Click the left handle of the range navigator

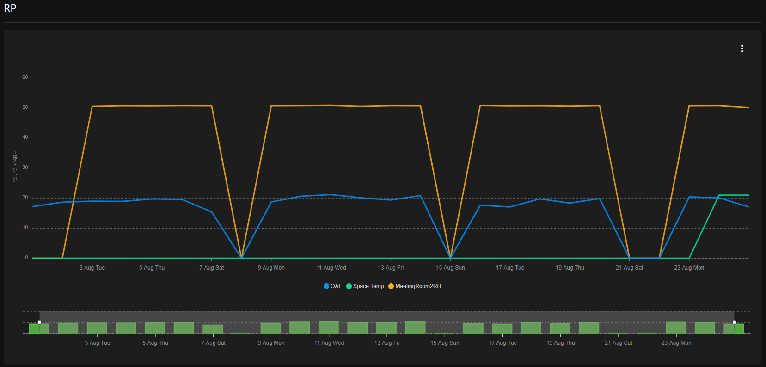[39, 322]
